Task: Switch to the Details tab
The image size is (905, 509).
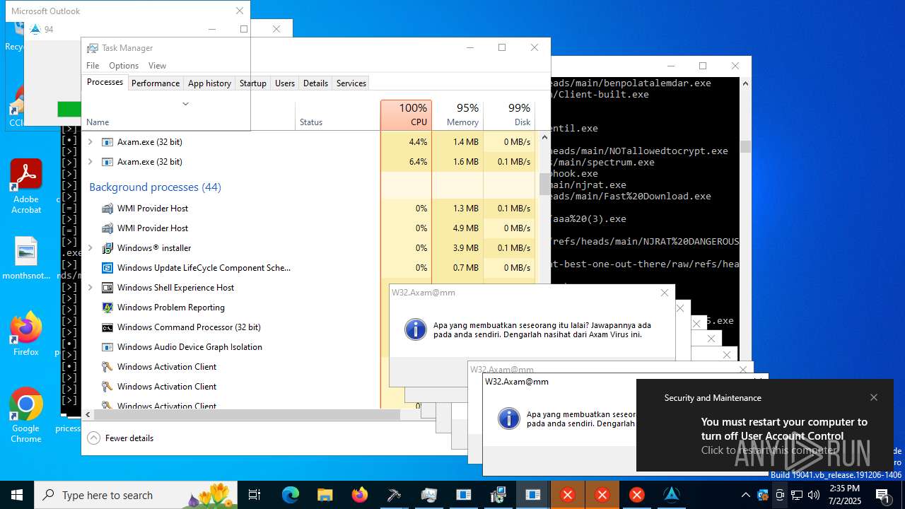Action: click(315, 83)
